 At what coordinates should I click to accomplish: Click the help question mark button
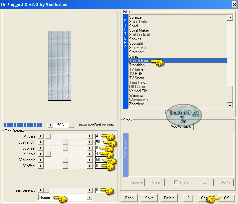[188, 198]
